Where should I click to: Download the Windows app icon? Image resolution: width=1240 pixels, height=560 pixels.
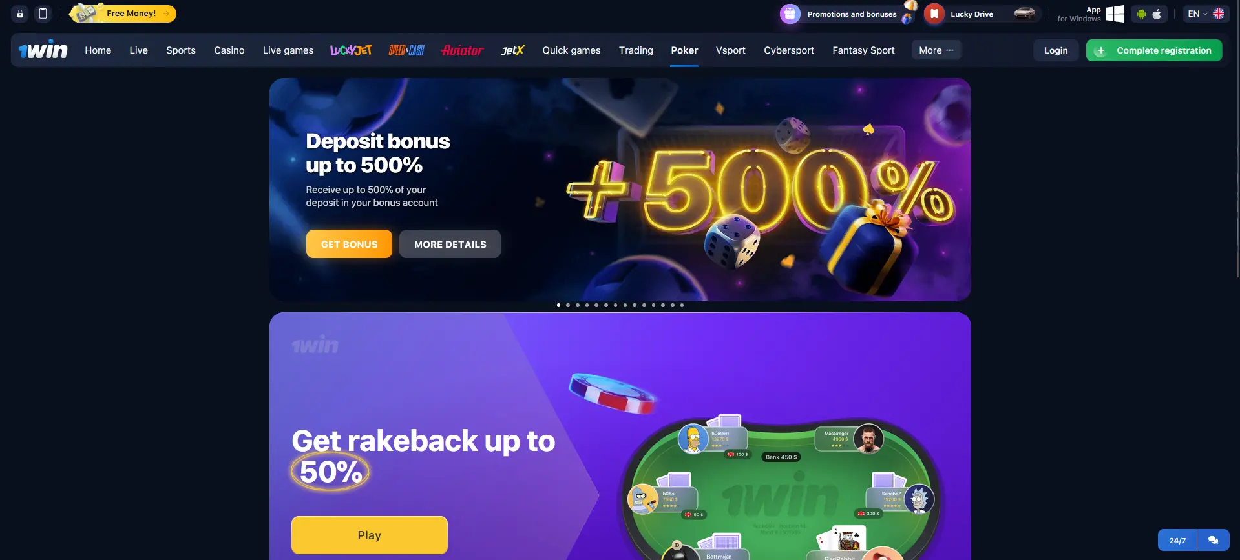1115,14
